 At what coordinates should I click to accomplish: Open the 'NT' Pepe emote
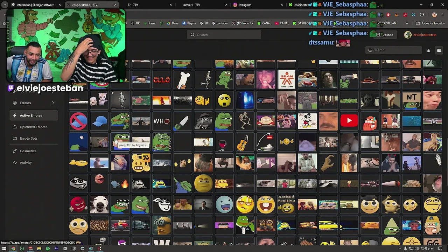click(412, 100)
